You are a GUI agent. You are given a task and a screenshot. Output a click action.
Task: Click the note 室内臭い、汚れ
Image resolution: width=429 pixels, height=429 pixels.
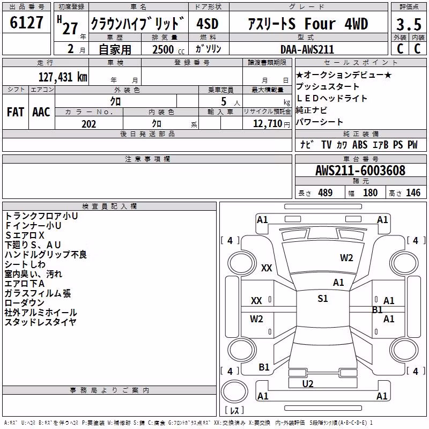33,274
